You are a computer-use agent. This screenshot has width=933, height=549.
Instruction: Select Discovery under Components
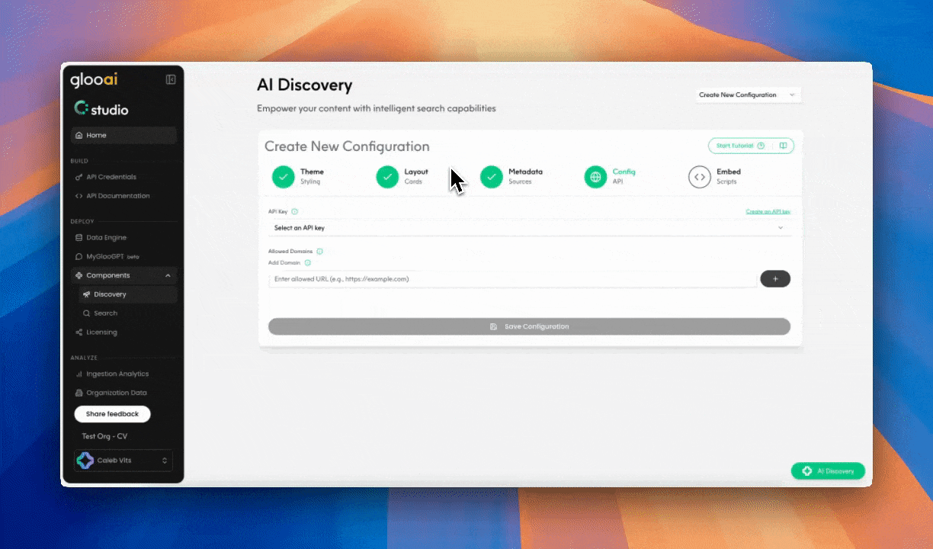[128, 294]
